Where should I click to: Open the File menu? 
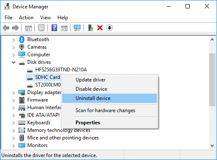pyautogui.click(x=8, y=18)
